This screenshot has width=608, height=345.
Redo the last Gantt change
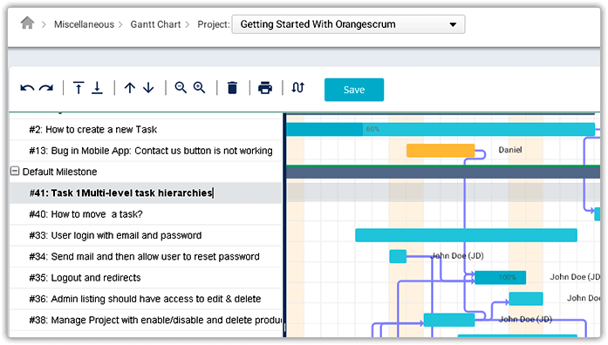point(46,88)
